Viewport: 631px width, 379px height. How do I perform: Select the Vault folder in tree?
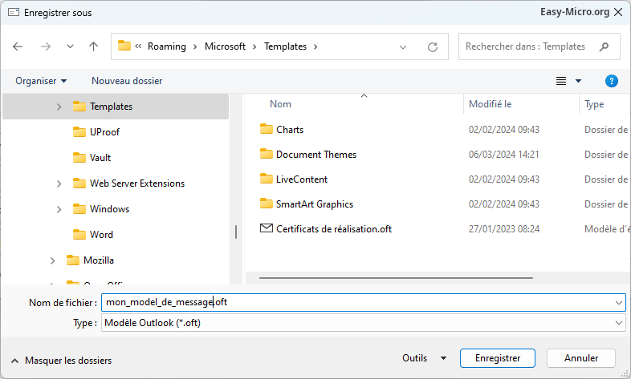tap(100, 158)
